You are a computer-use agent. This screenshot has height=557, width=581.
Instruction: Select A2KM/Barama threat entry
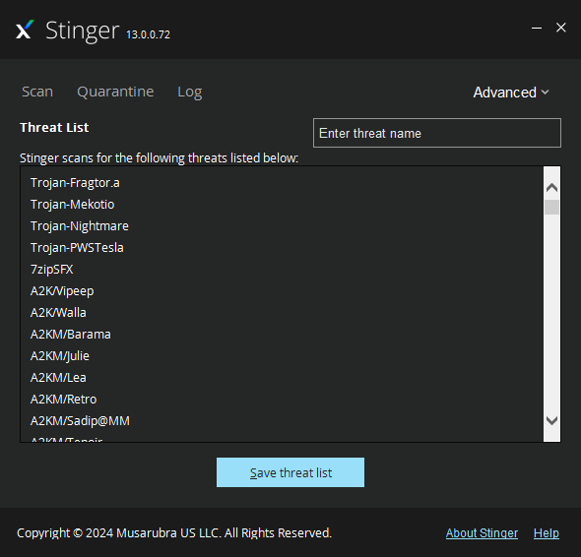pyautogui.click(x=71, y=335)
